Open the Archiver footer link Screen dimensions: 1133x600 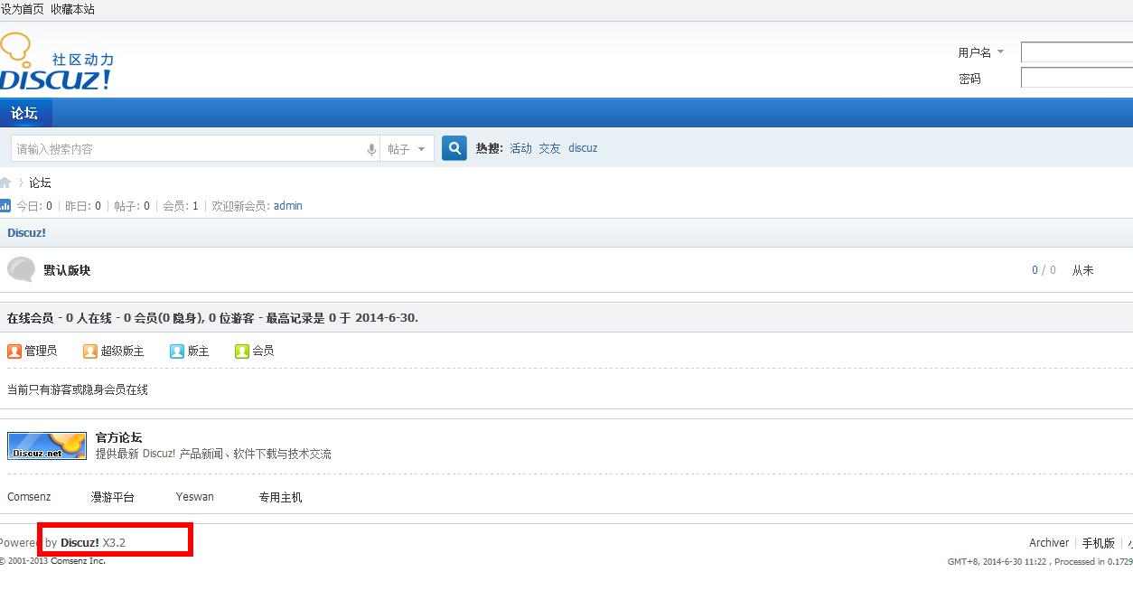(1049, 543)
